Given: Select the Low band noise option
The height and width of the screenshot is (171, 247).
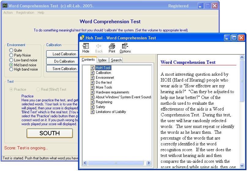Looking at the screenshot, I should (x=11, y=60).
